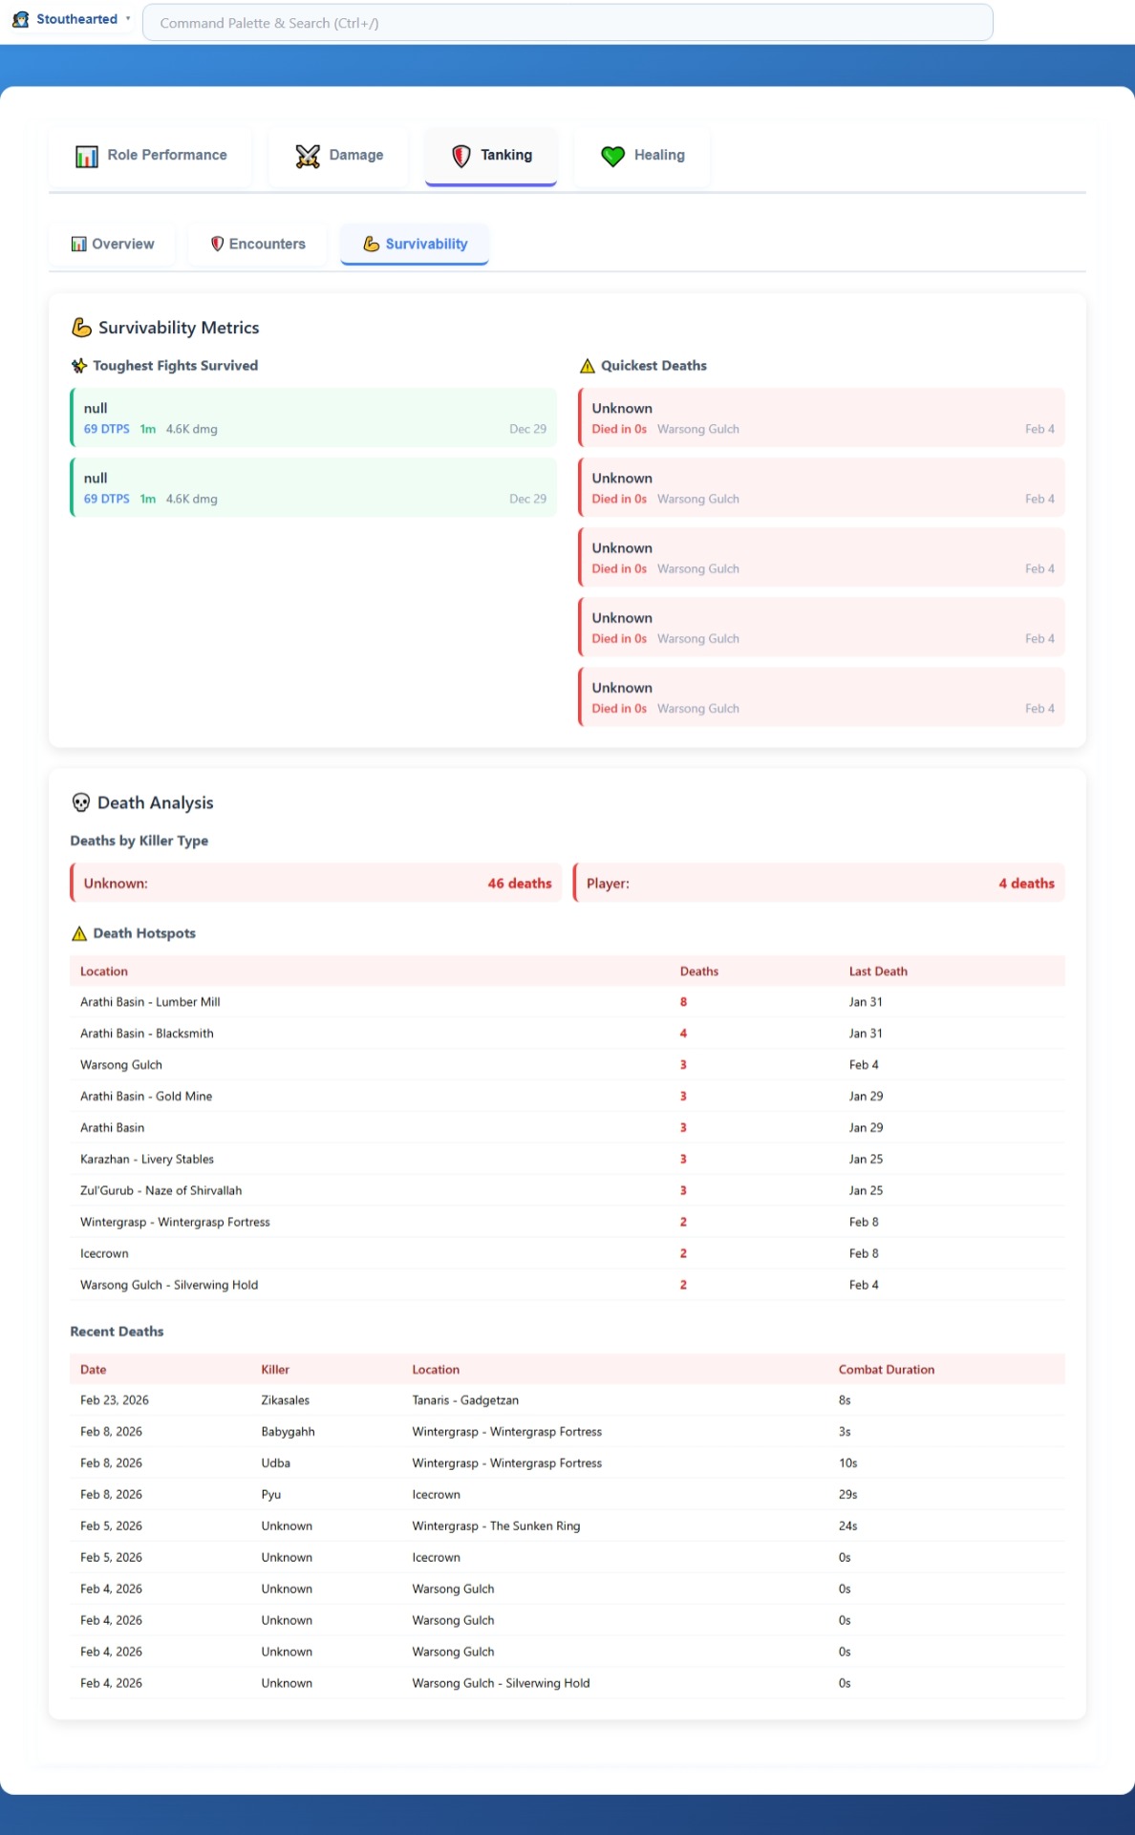Click the Stouthearted character avatar icon

pyautogui.click(x=20, y=19)
